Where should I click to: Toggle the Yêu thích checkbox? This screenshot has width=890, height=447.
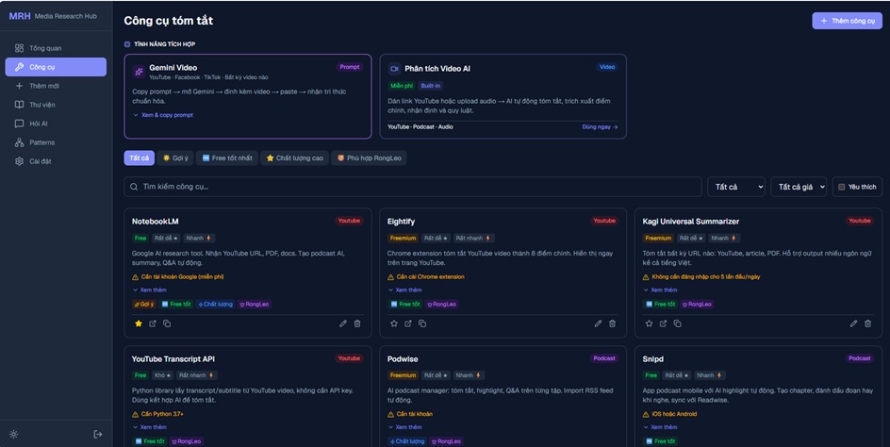click(x=842, y=187)
